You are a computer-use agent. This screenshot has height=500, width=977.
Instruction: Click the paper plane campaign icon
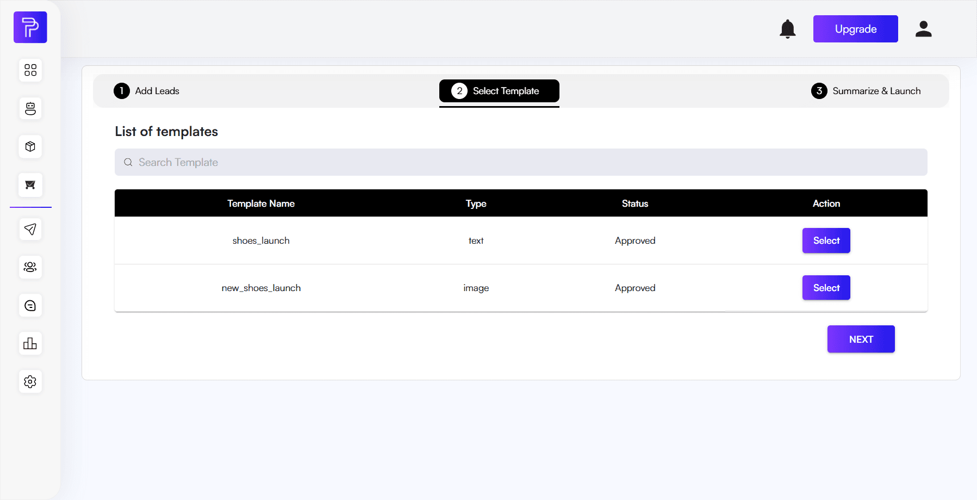coord(30,229)
